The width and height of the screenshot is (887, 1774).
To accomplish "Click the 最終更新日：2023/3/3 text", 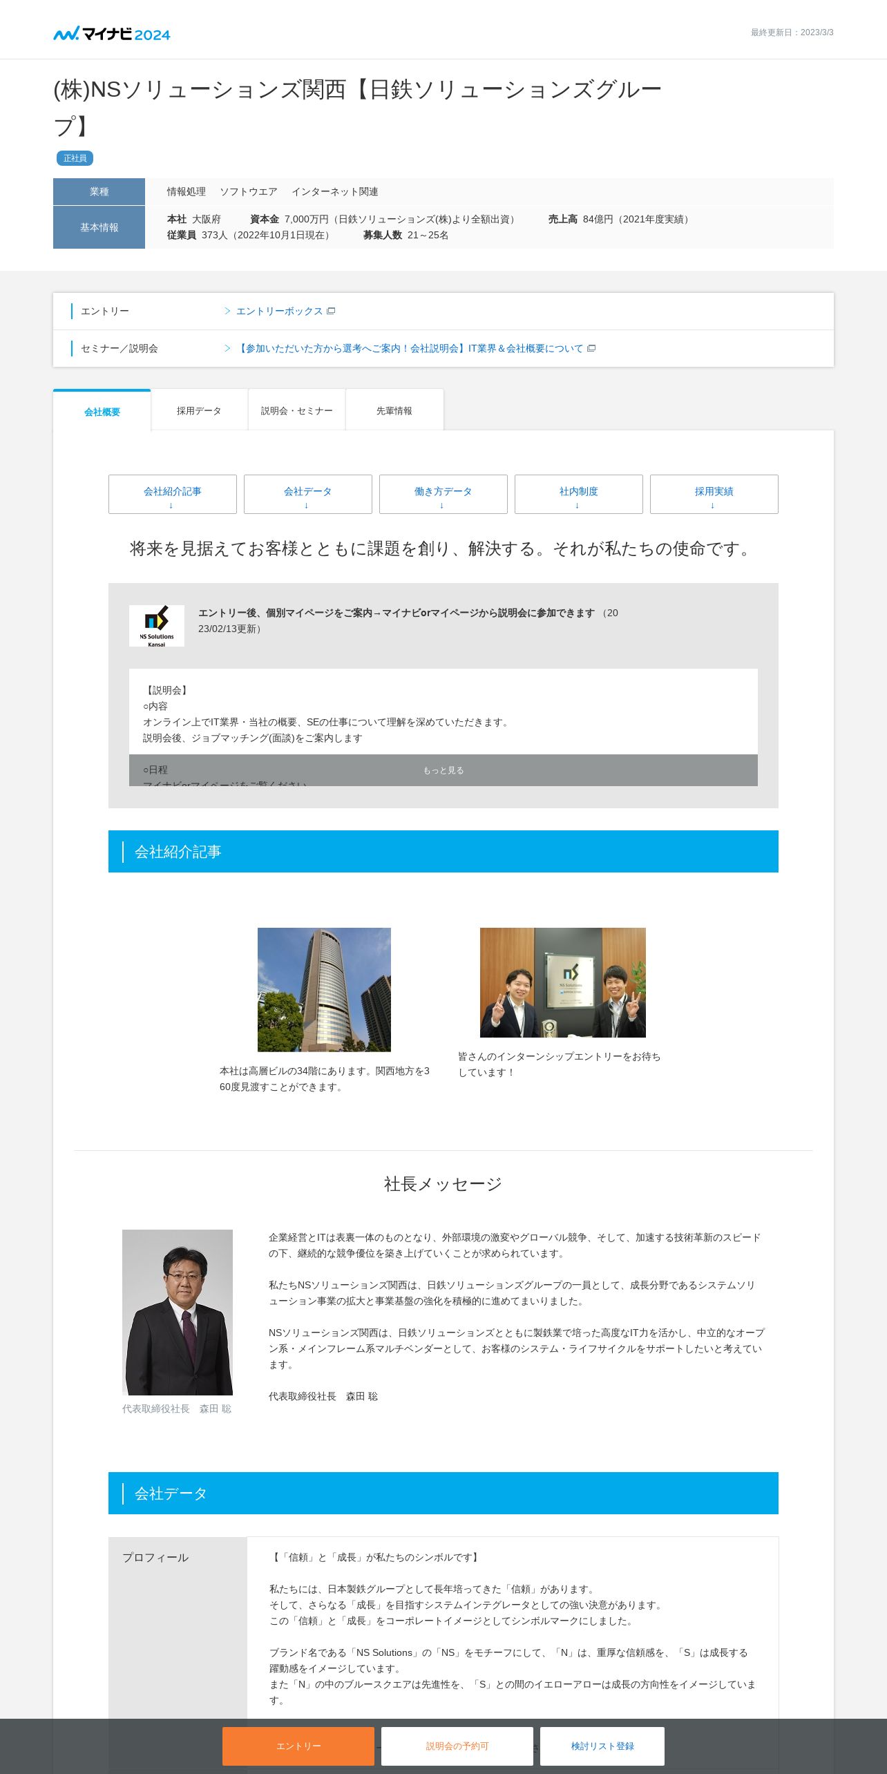I will point(792,32).
